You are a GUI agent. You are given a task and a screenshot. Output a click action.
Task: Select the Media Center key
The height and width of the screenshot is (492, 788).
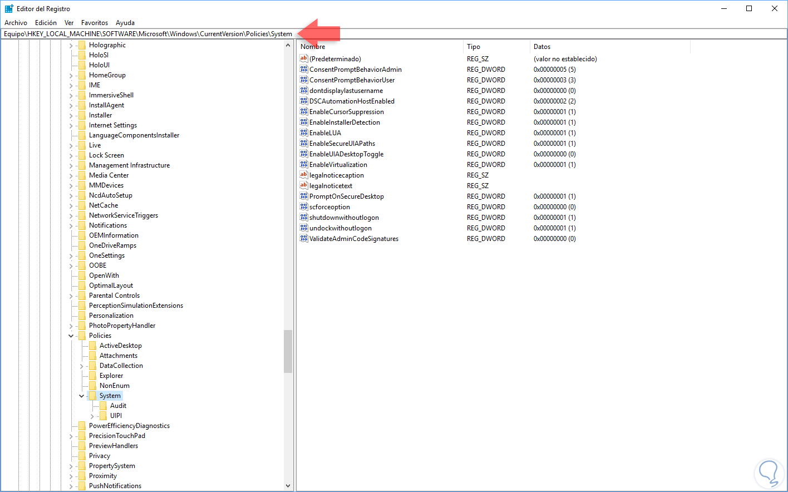click(109, 175)
